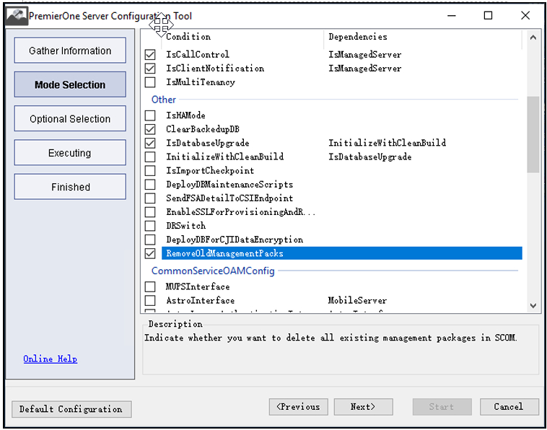Uncheck the IsCallControl checkbox
Viewport: 547px width, 430px height.
pos(150,55)
